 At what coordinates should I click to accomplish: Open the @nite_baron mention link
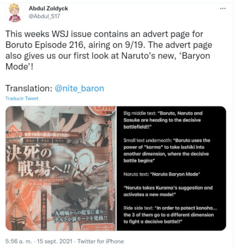click(79, 88)
